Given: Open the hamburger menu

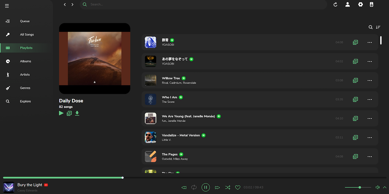Looking at the screenshot, I should 7,6.
